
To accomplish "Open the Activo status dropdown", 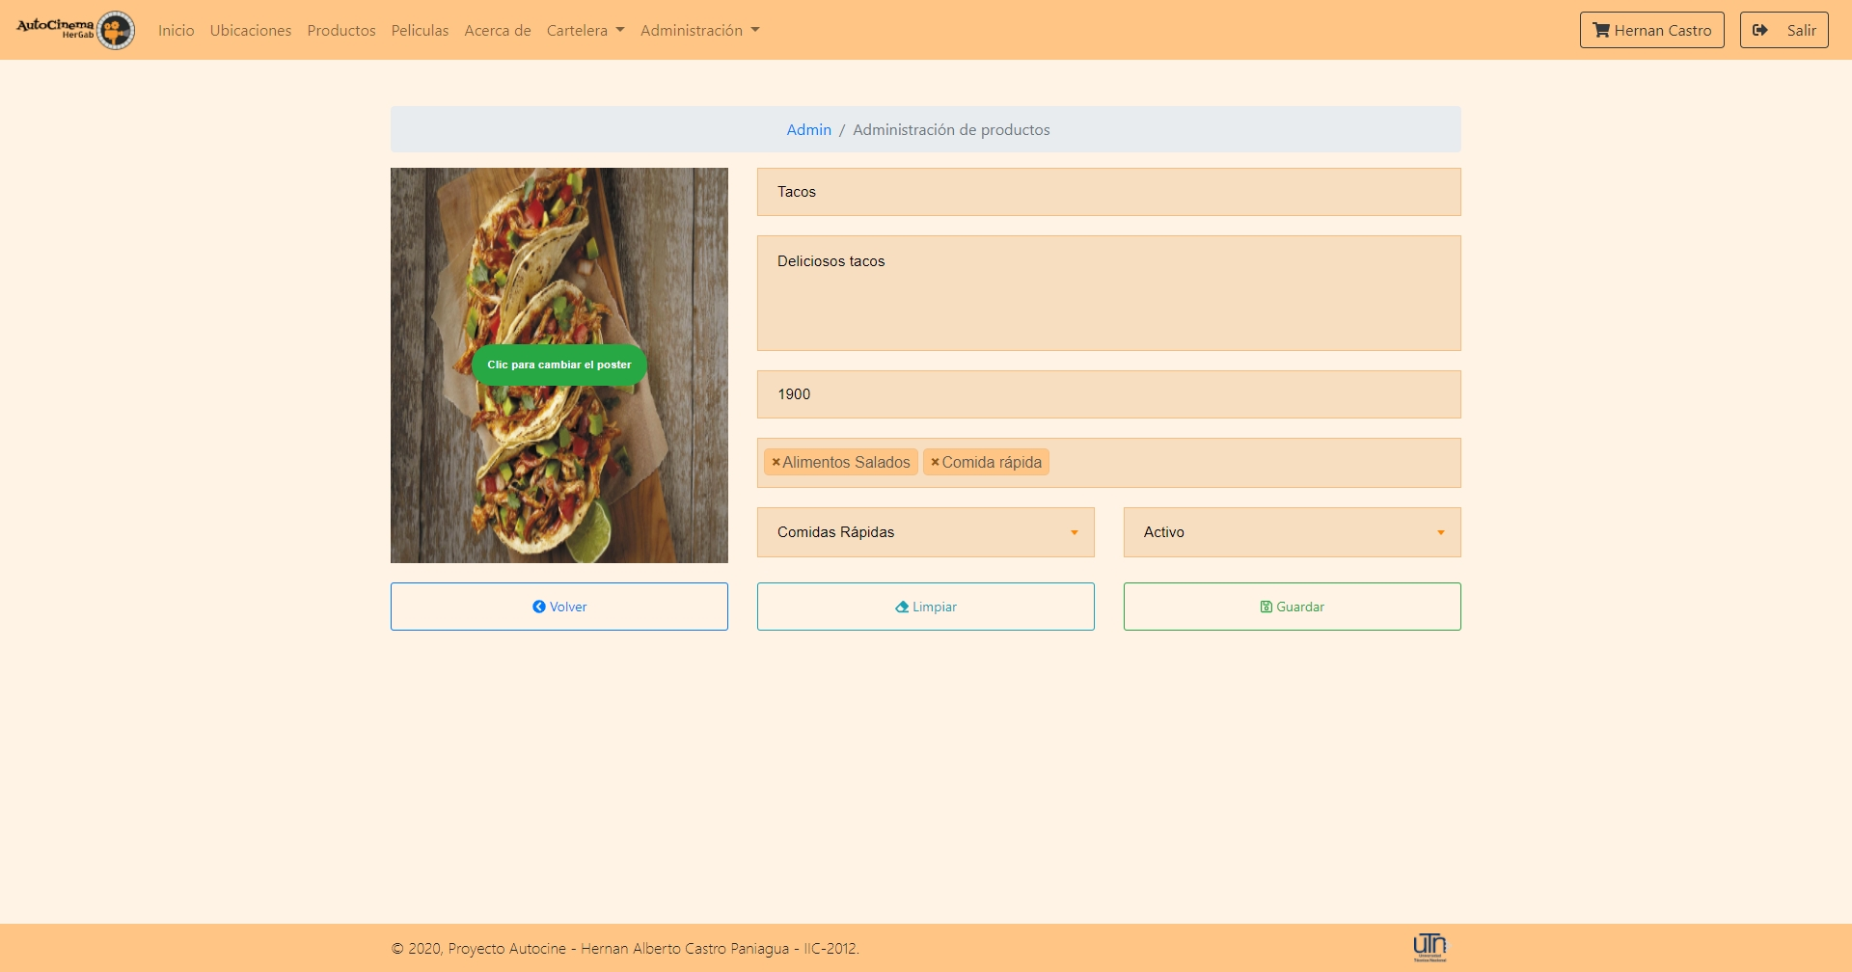I will point(1293,532).
